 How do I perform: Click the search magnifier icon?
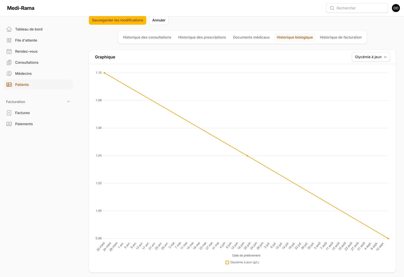332,8
